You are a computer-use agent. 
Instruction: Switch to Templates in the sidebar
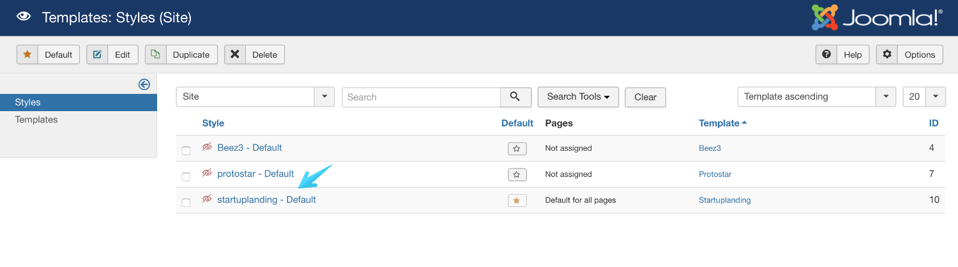tap(36, 119)
